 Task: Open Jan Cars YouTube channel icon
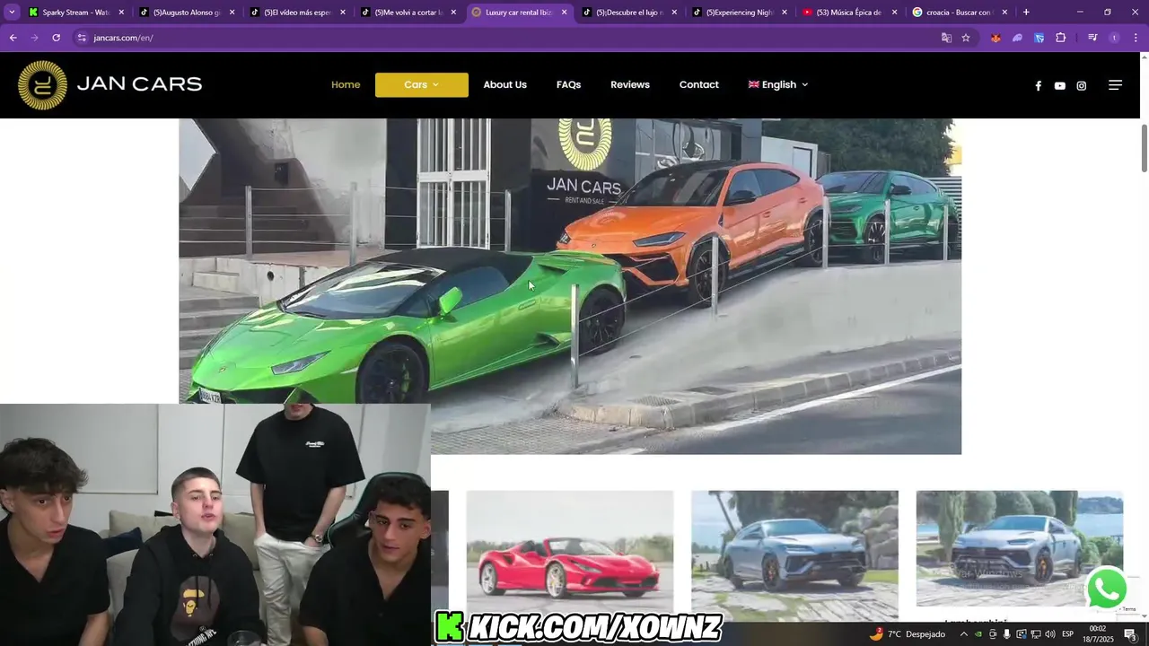(1059, 85)
